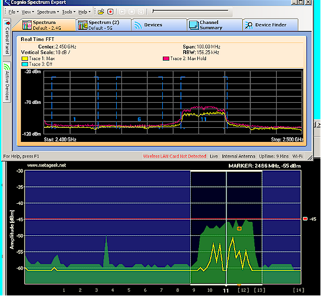Select channel 7 on the lower axis

[161, 290]
